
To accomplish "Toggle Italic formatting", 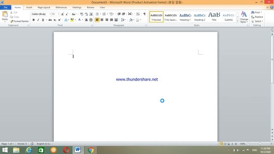I will [x=38, y=20].
